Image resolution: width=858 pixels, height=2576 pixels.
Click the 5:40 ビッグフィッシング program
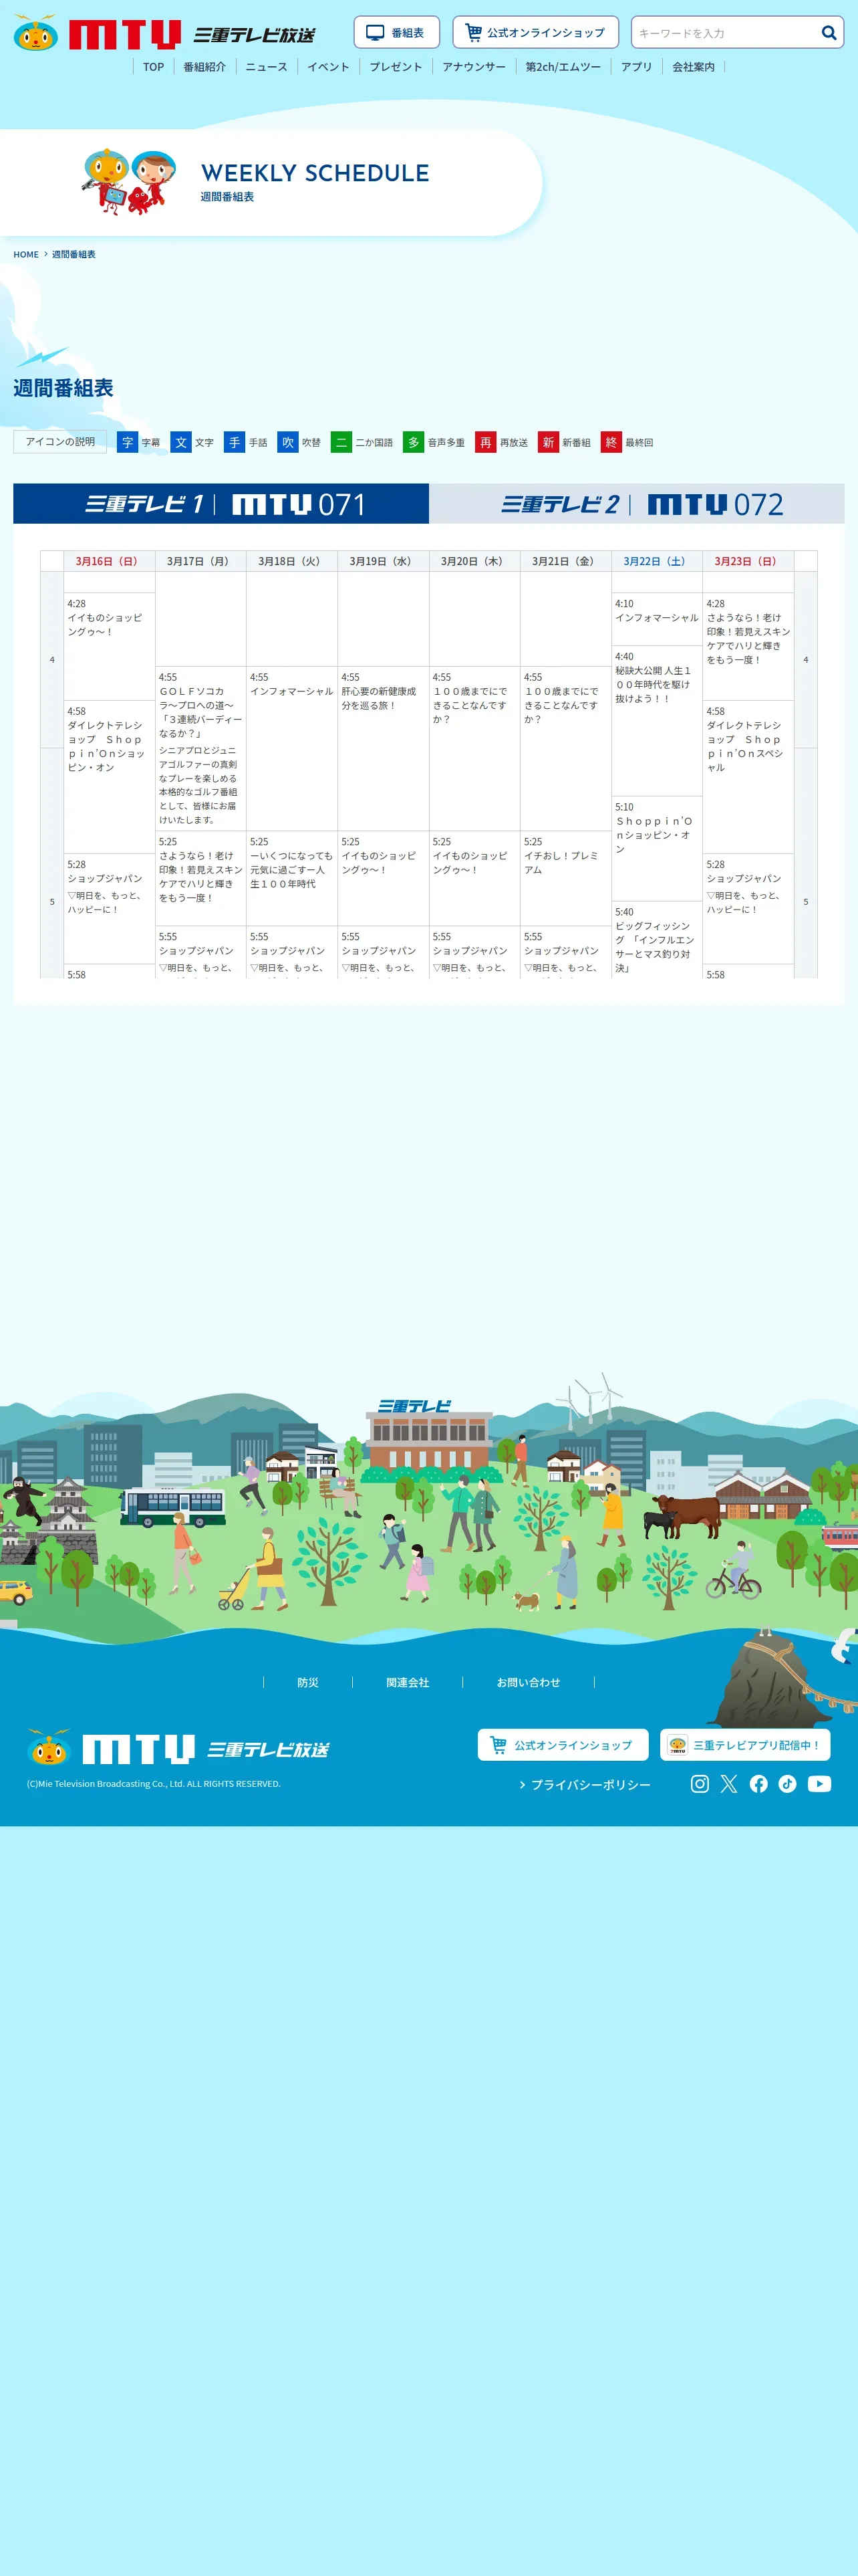(658, 939)
